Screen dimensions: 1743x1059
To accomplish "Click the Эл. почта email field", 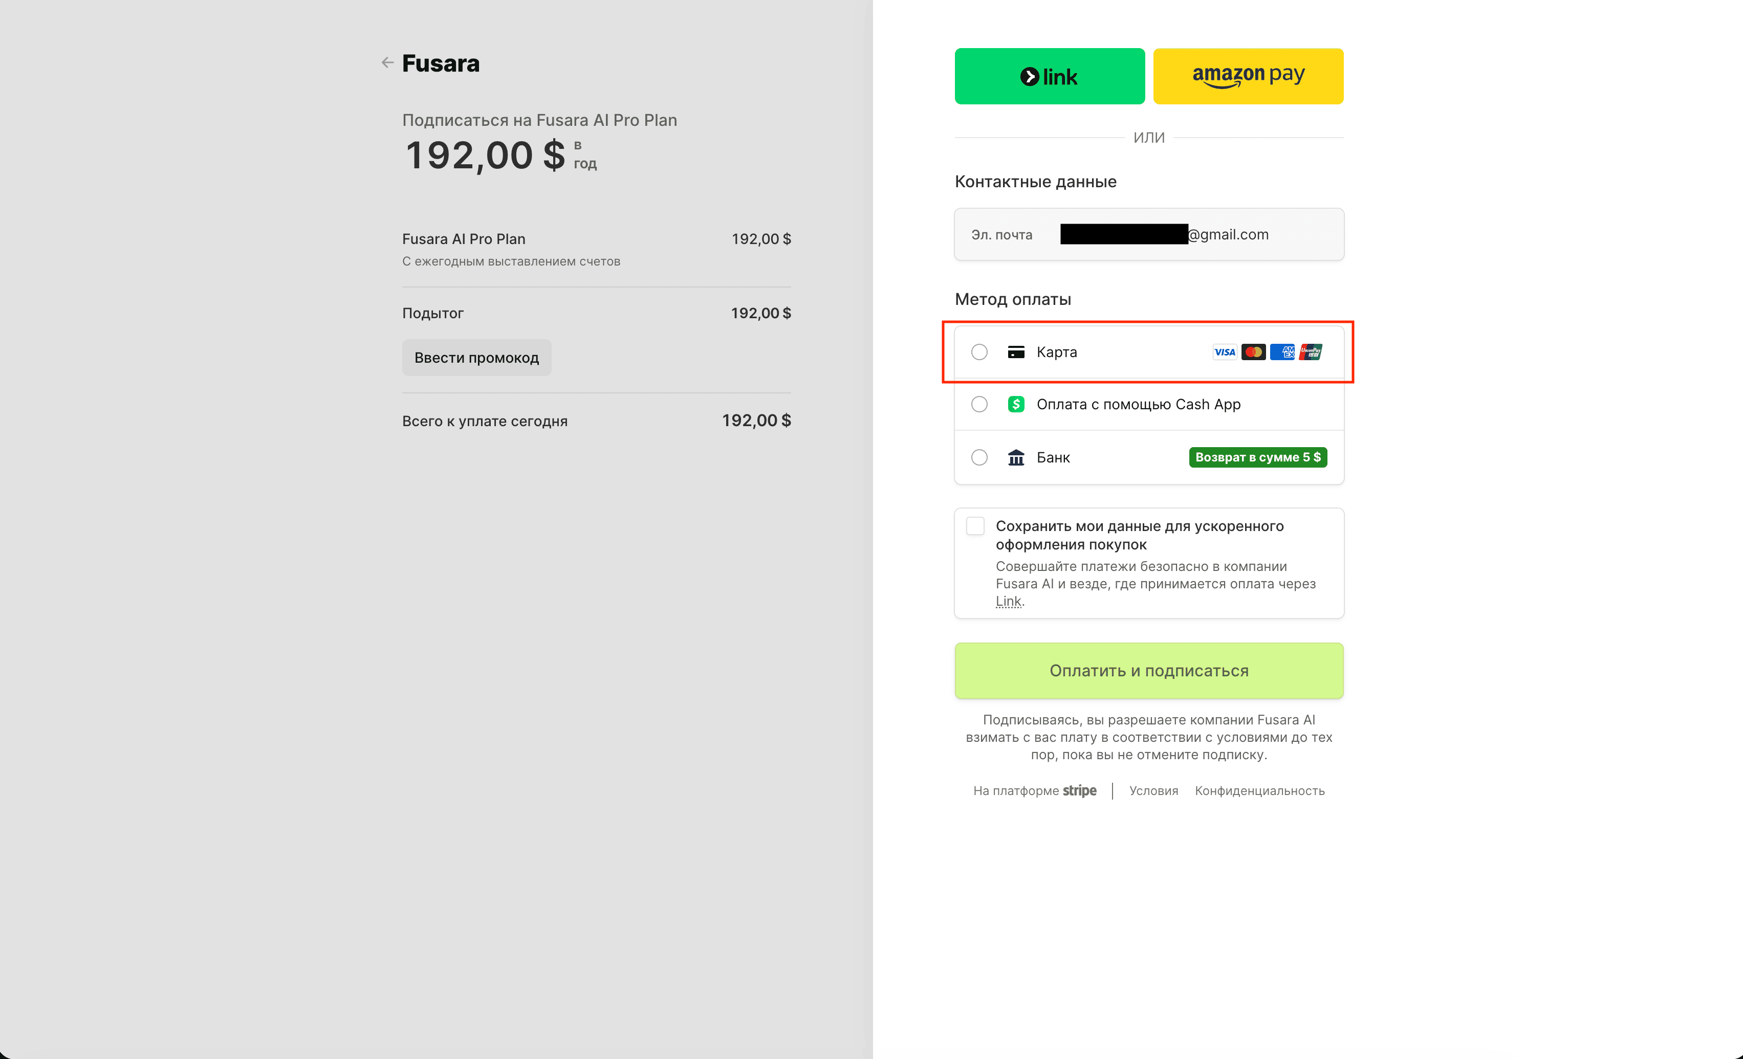I will [1148, 234].
